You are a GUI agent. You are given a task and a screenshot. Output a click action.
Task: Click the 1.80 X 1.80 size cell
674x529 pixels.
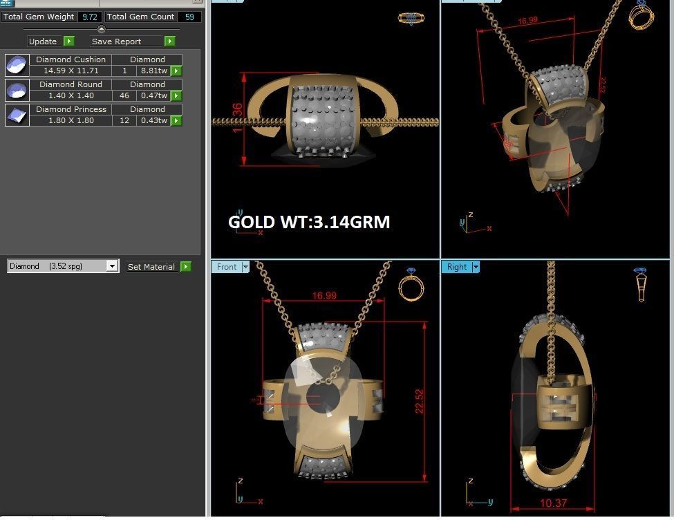coord(71,121)
